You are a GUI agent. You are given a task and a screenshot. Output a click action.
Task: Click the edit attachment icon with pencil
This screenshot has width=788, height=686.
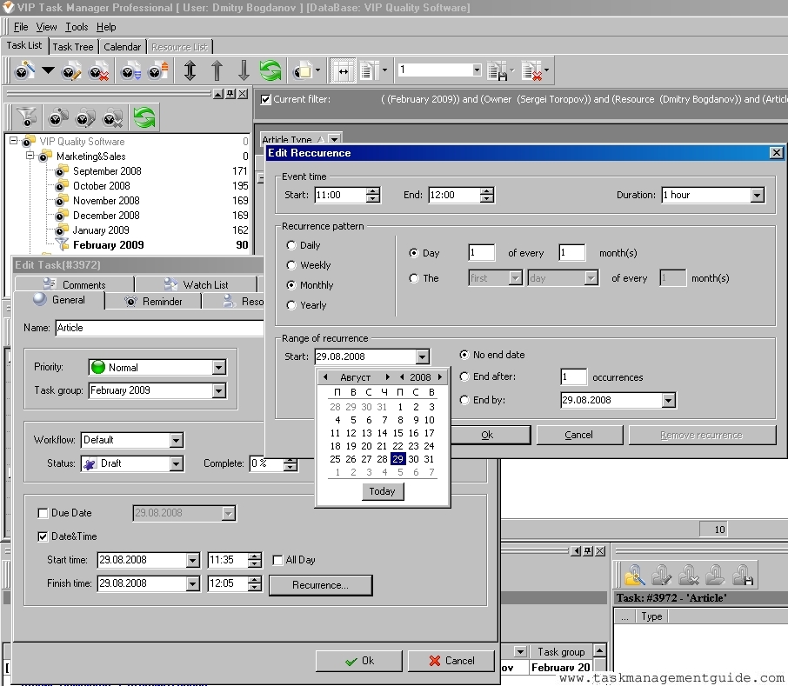point(661,576)
